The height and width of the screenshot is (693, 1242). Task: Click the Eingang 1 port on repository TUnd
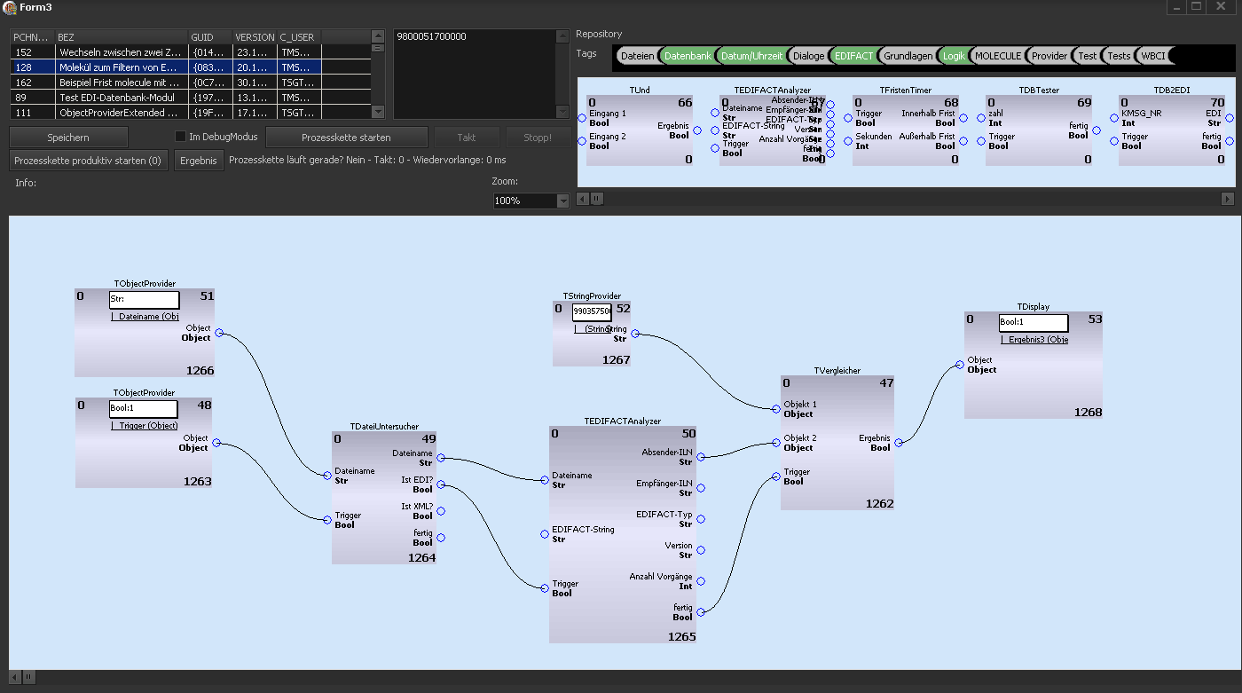582,118
